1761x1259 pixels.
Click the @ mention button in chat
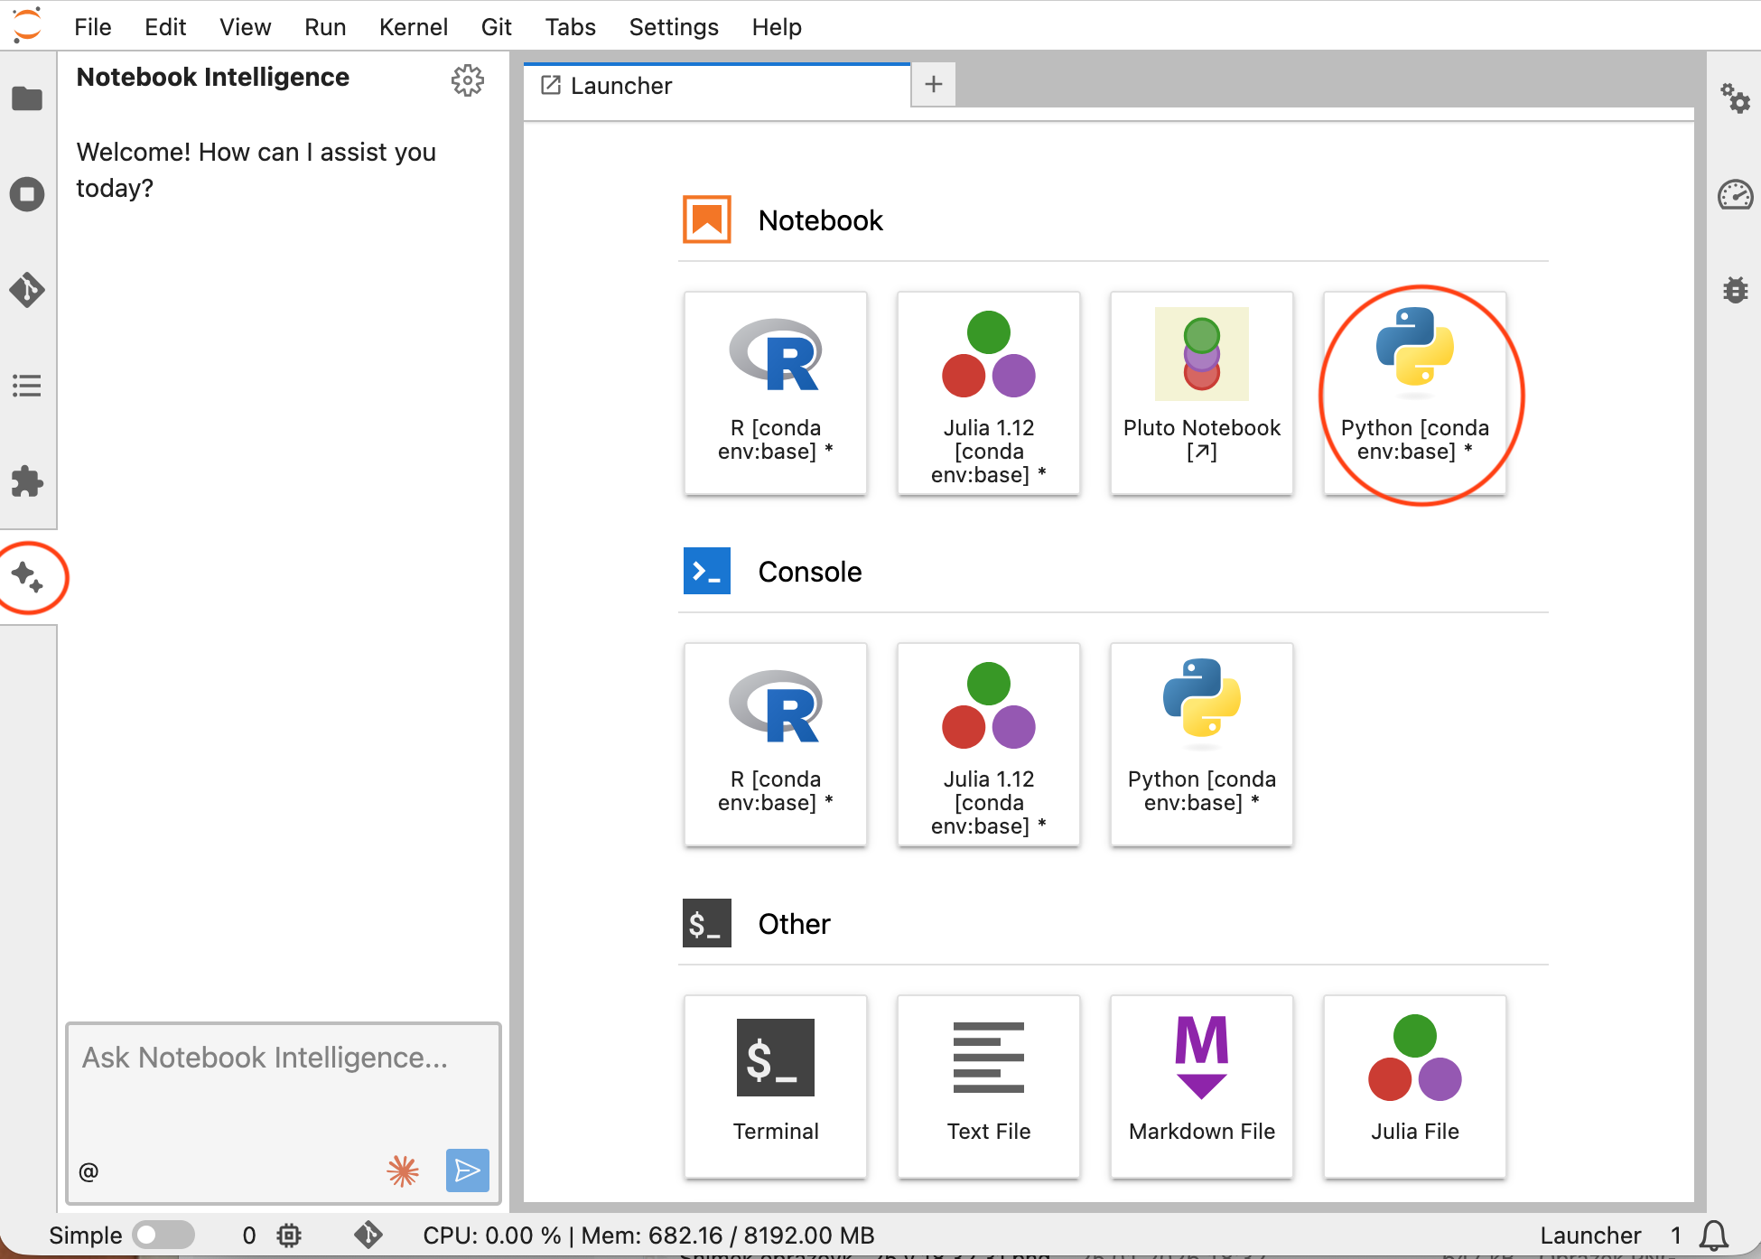[89, 1171]
